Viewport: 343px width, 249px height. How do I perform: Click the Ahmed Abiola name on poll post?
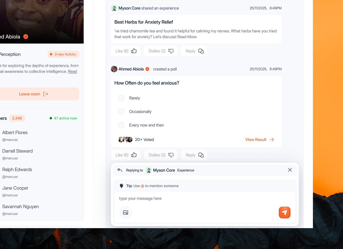131,69
